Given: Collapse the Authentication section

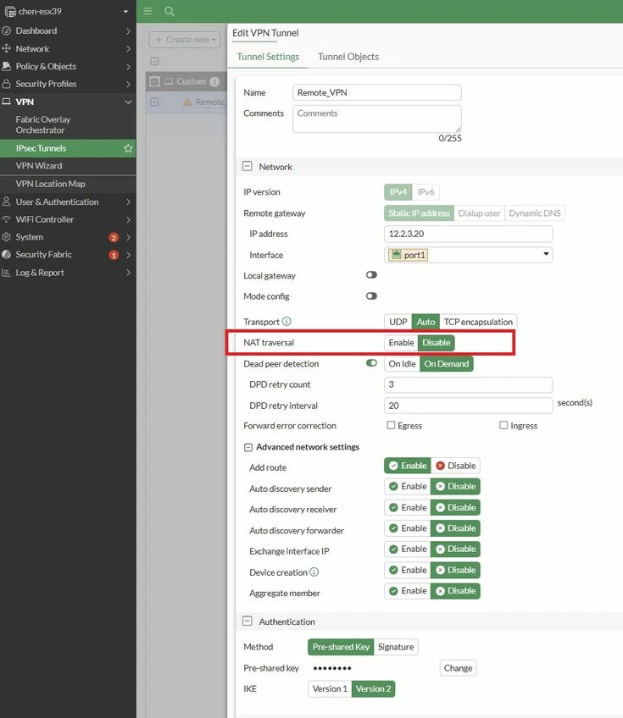Looking at the screenshot, I should (x=248, y=621).
